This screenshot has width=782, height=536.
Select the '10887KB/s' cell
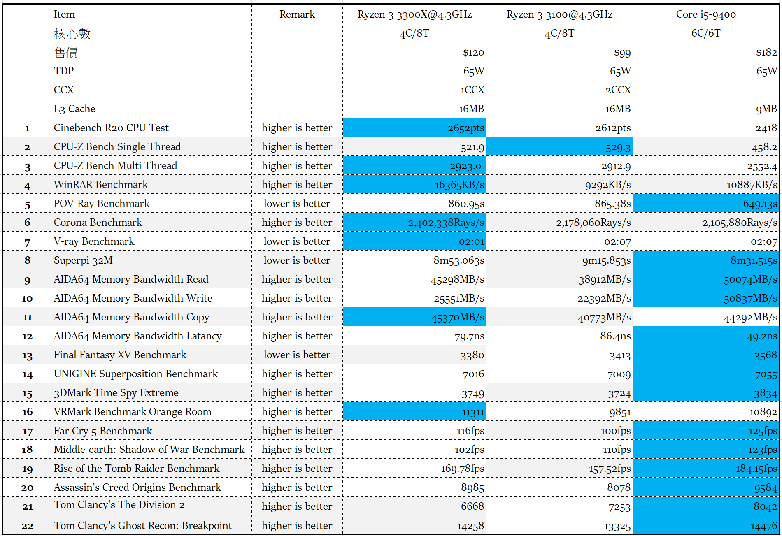tap(706, 184)
